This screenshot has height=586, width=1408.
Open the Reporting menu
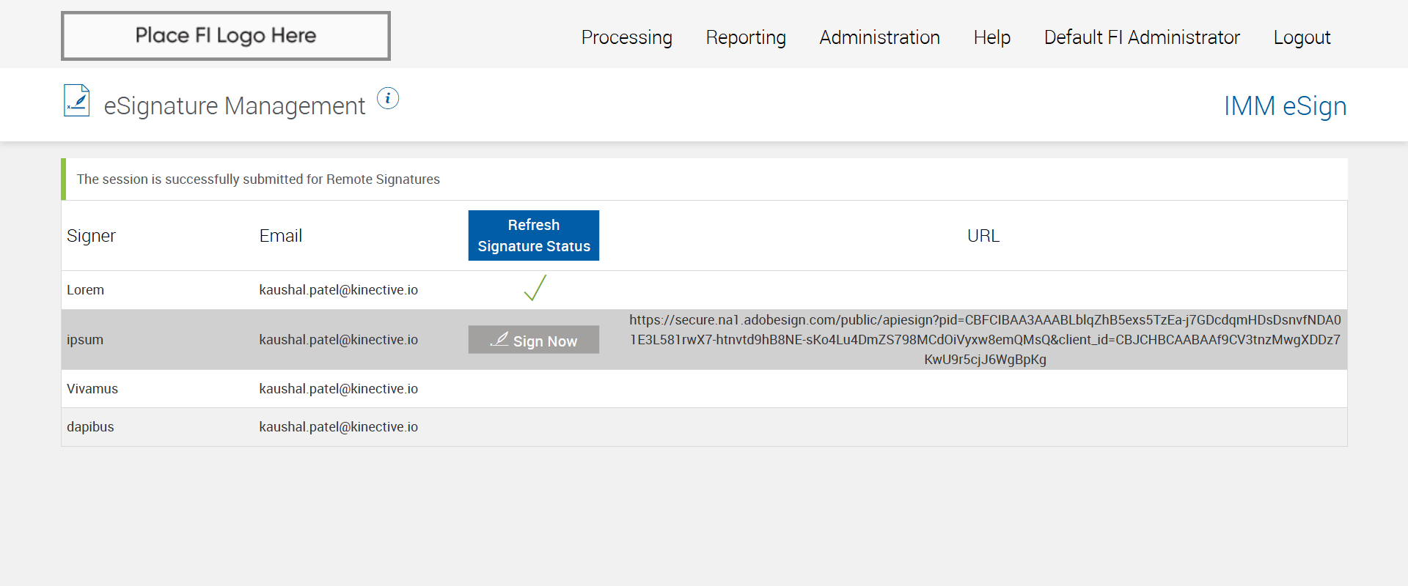coord(745,37)
